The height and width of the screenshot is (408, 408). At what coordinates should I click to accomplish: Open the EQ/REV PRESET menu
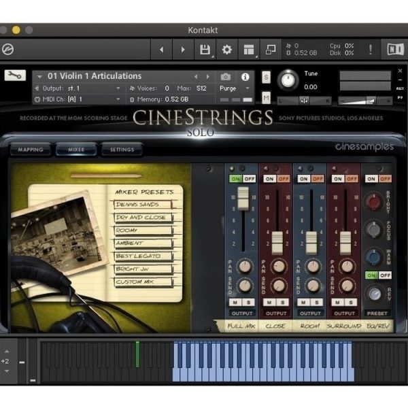tap(377, 313)
